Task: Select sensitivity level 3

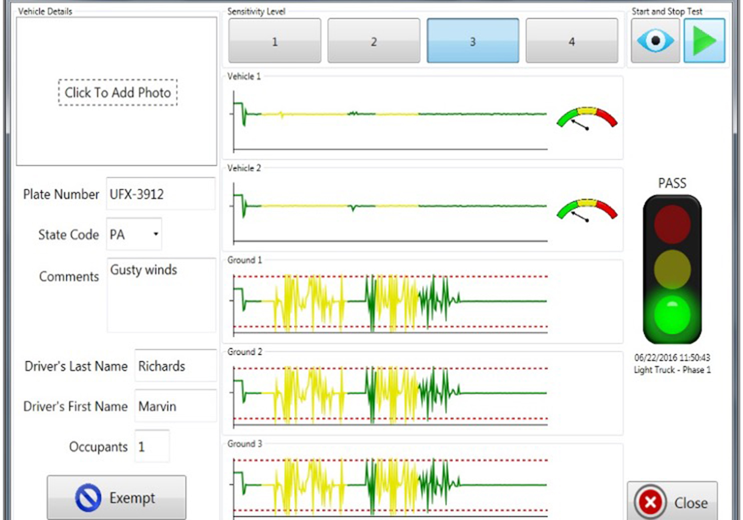Action: point(472,41)
